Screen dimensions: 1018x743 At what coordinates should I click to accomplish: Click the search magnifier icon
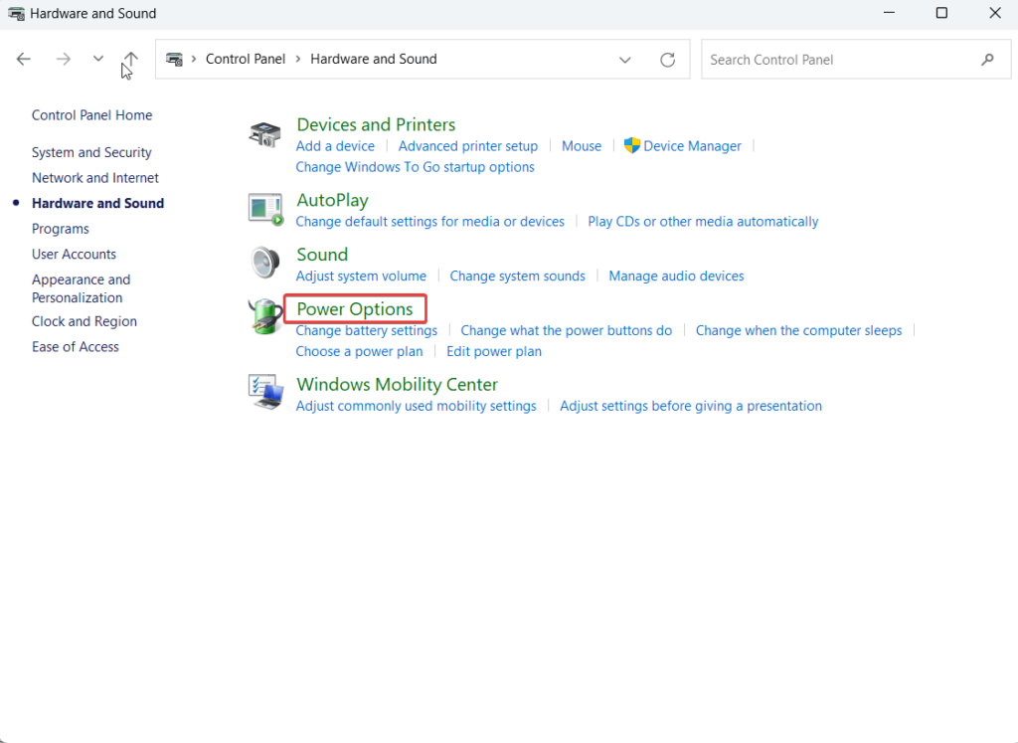pos(987,60)
